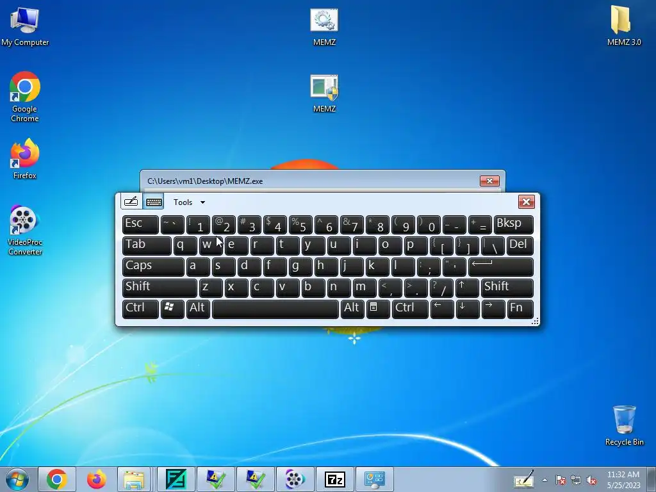Open the first warning-checkmark taskbar program
The height and width of the screenshot is (492, 656).
[215, 479]
